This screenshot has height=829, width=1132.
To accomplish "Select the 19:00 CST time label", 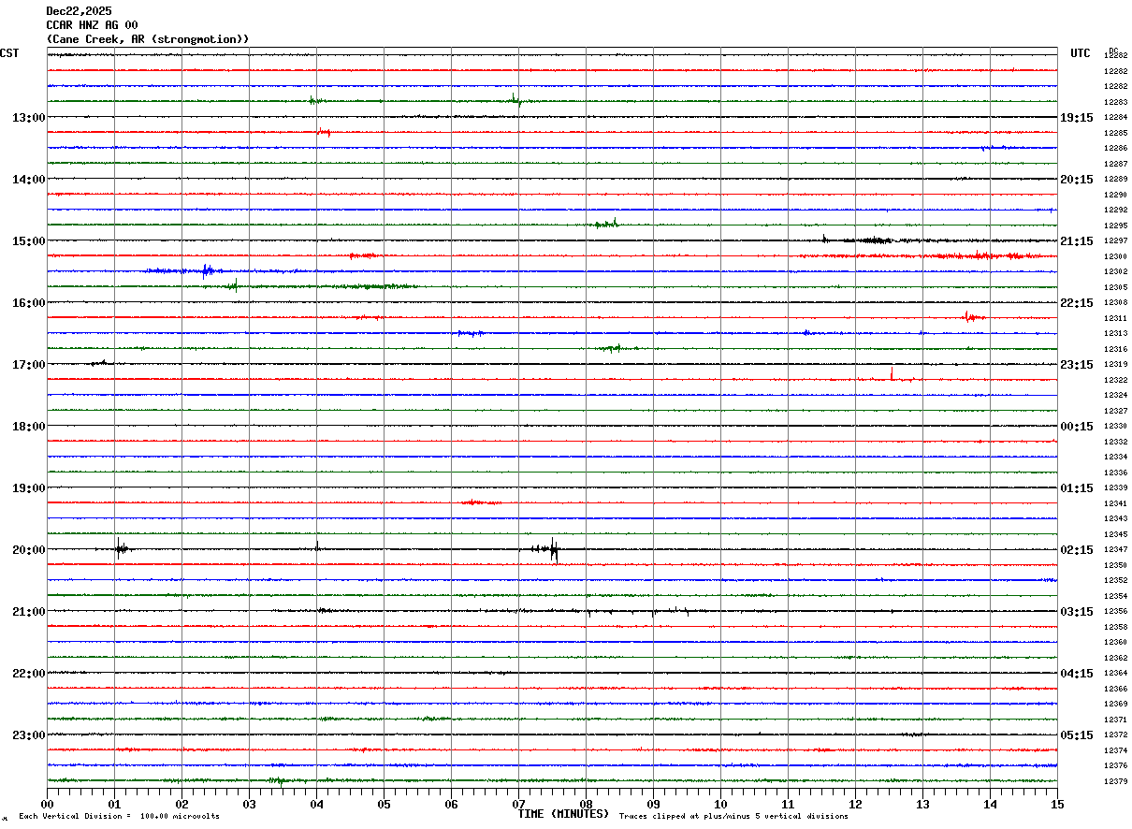I will pos(28,487).
